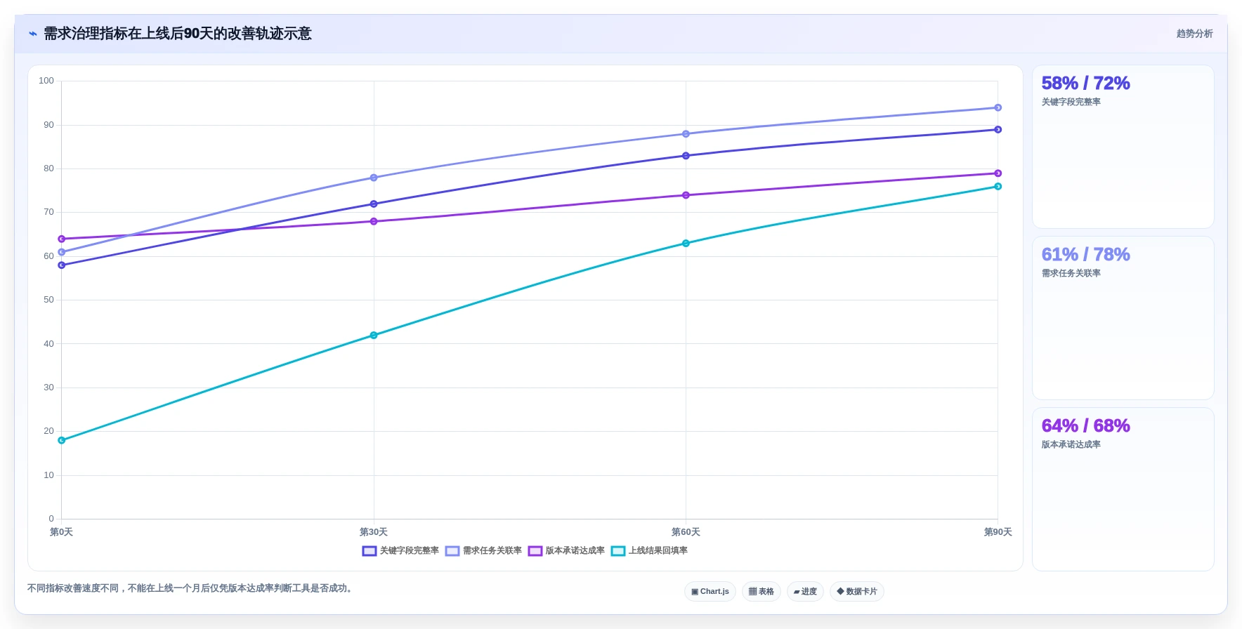The height and width of the screenshot is (629, 1242).
Task: Toggle the 上线结果回填率 legend swatch
Action: coord(618,551)
